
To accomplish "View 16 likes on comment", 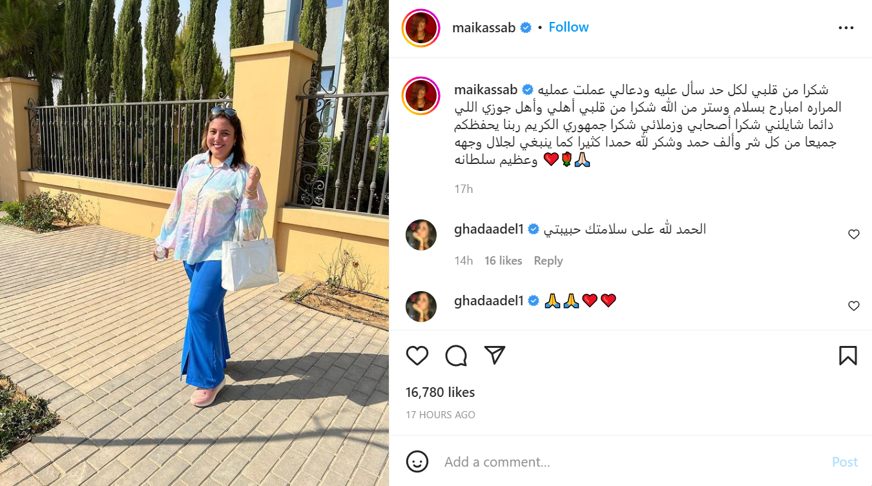I will (x=503, y=261).
